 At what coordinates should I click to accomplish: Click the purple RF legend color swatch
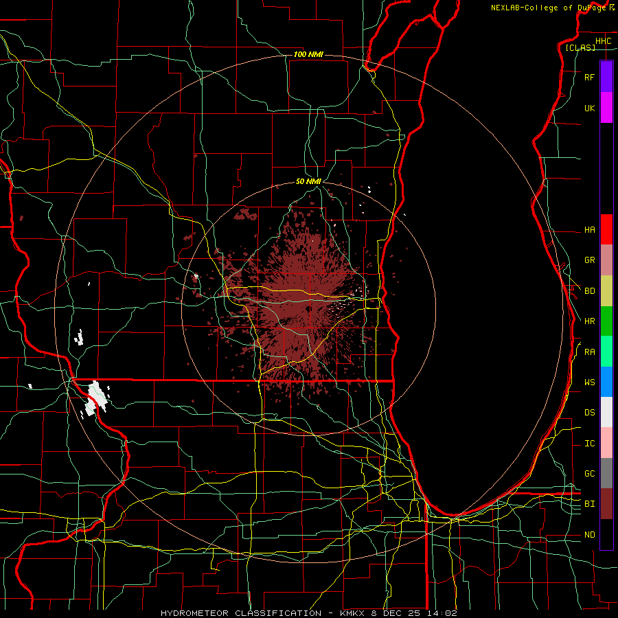(x=606, y=77)
